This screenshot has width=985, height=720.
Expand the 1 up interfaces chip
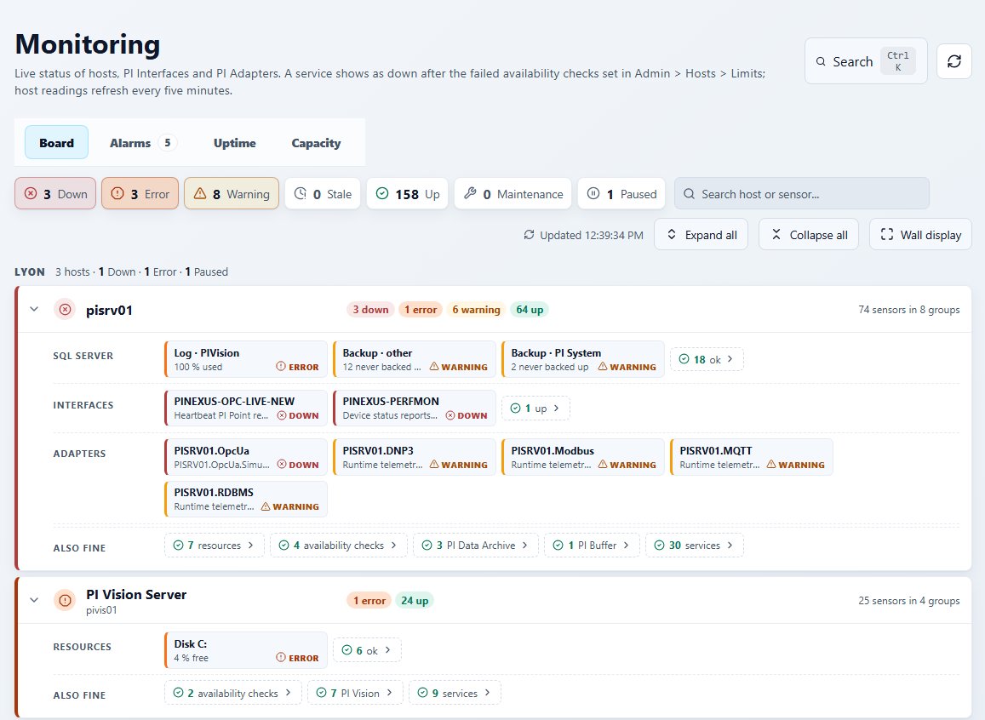[x=535, y=408]
